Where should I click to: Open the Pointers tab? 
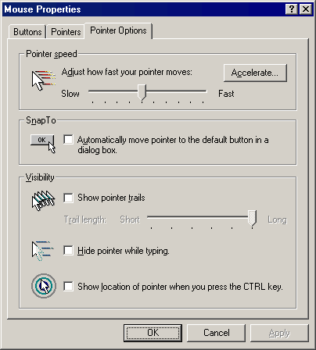66,32
